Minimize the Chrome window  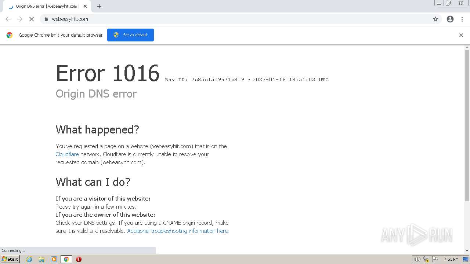click(439, 3)
